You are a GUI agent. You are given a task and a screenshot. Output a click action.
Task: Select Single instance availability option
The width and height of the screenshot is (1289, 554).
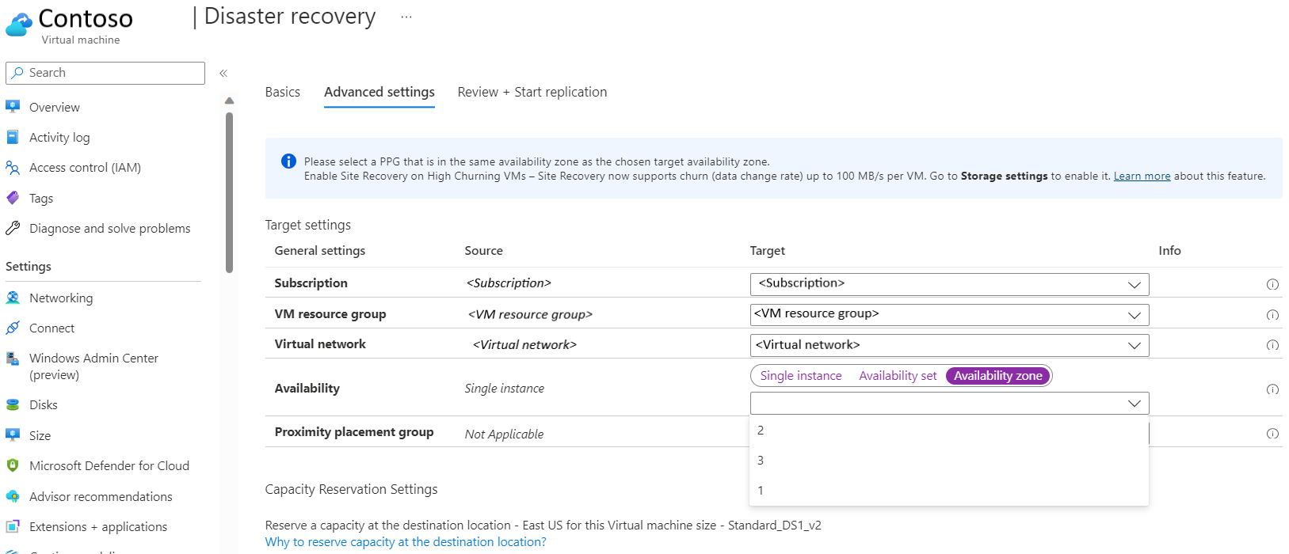(x=800, y=376)
